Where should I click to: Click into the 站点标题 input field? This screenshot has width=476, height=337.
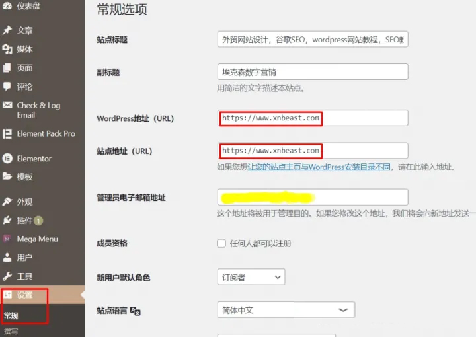[x=313, y=39]
